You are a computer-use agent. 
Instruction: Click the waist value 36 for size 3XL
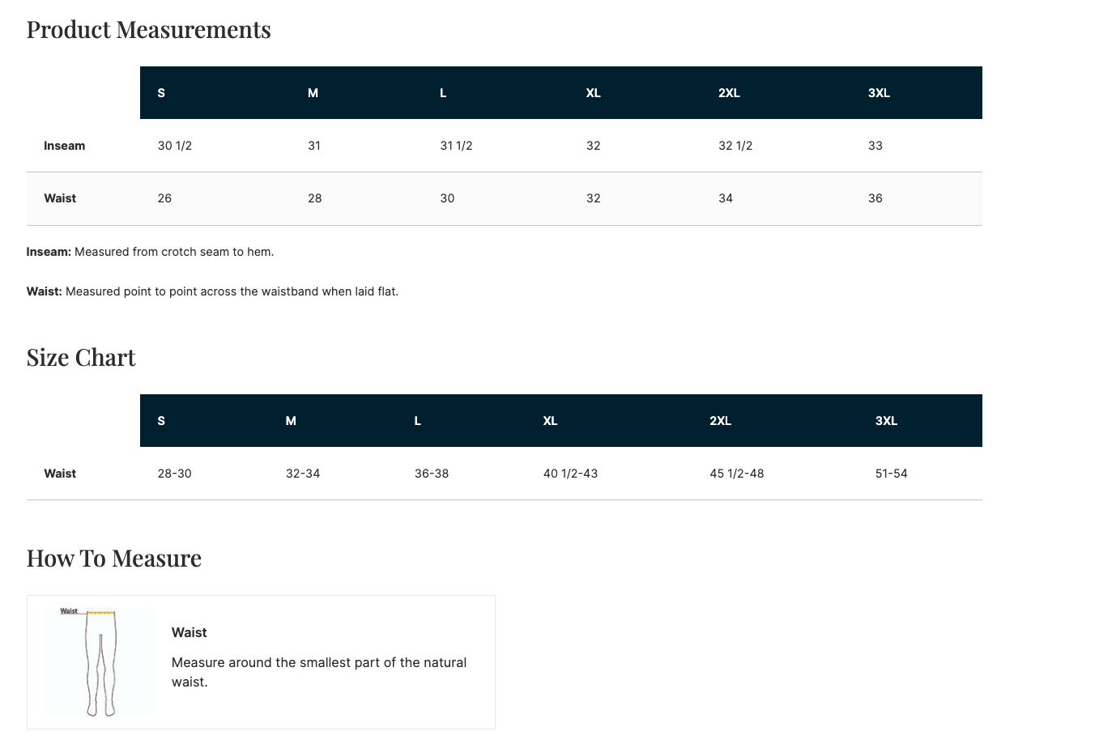(x=875, y=198)
